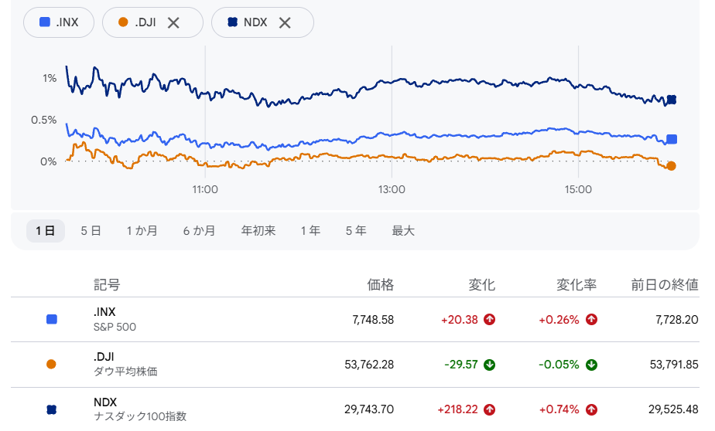Click red up arrow beside +0.74%

[x=591, y=409]
